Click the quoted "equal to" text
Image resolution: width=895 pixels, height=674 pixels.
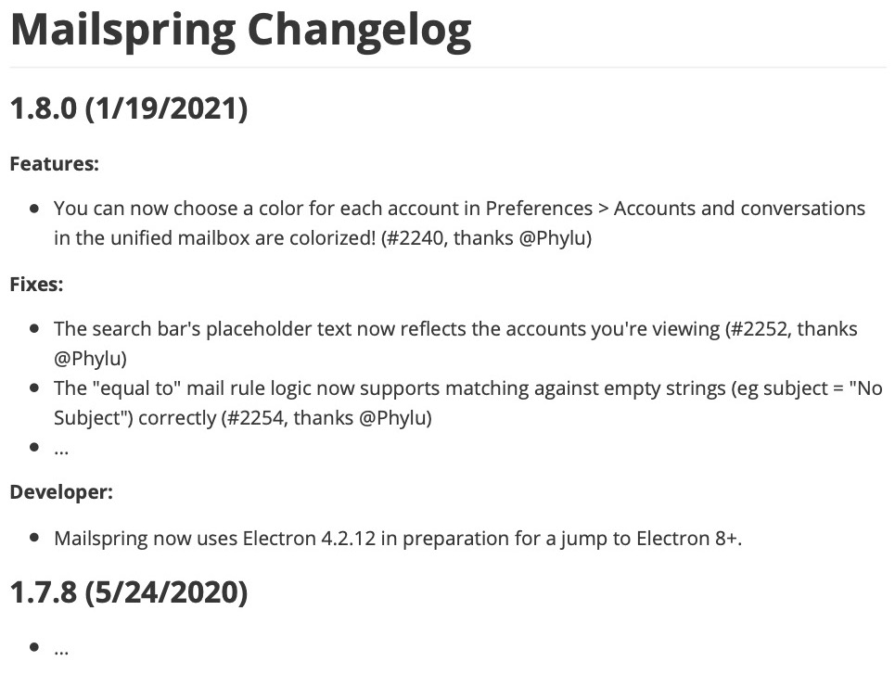click(134, 388)
